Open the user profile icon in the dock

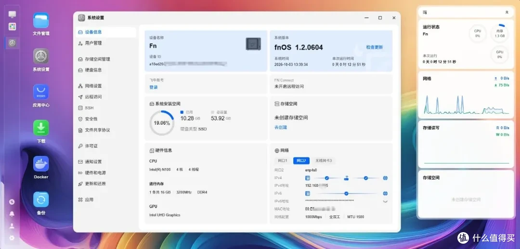[12, 226]
